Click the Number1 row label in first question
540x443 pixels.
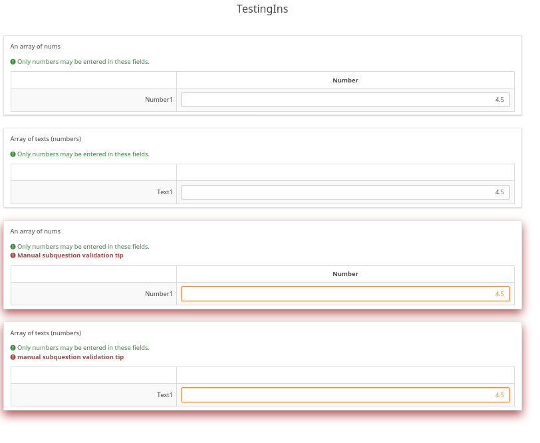158,100
